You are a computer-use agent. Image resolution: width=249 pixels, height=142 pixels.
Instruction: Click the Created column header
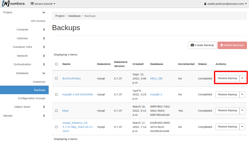coord(138,64)
